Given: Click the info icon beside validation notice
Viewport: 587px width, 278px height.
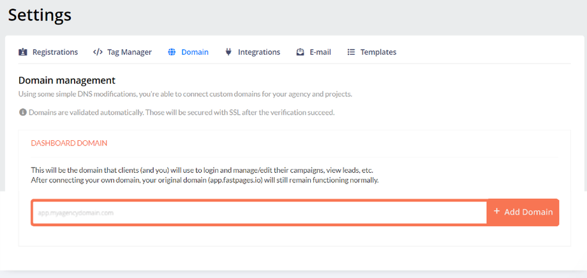Looking at the screenshot, I should tap(23, 112).
